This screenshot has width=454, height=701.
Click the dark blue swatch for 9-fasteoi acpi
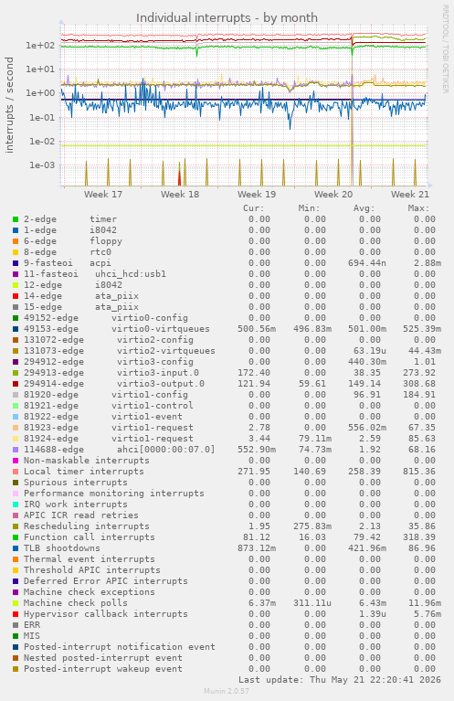[x=16, y=263]
